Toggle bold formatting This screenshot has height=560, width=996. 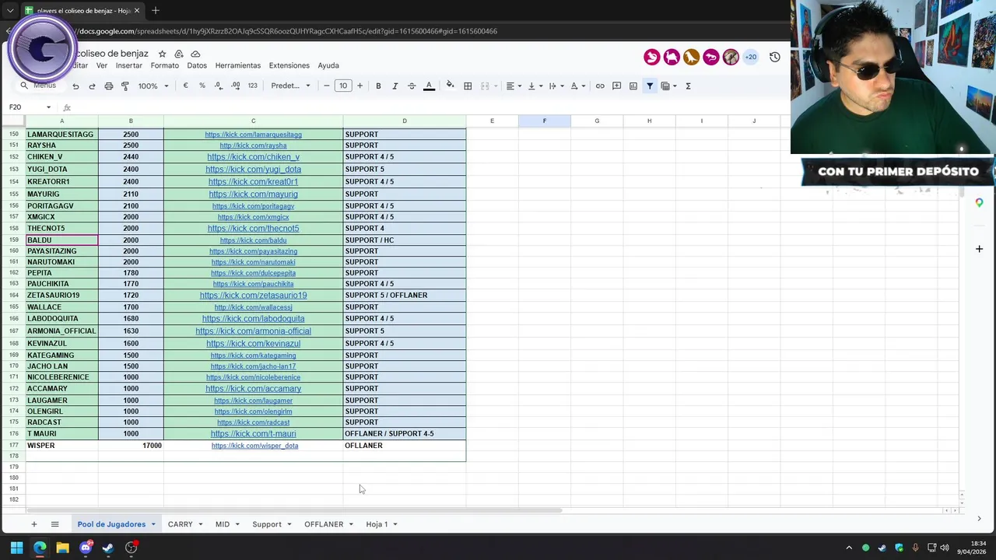378,86
